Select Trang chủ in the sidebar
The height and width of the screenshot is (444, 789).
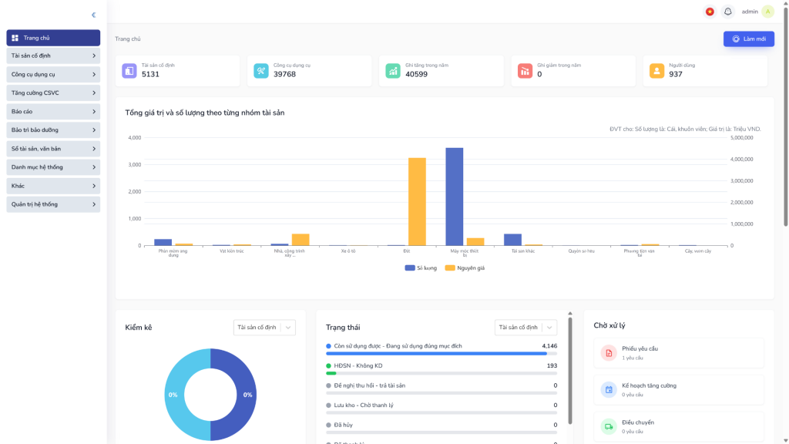coord(52,37)
